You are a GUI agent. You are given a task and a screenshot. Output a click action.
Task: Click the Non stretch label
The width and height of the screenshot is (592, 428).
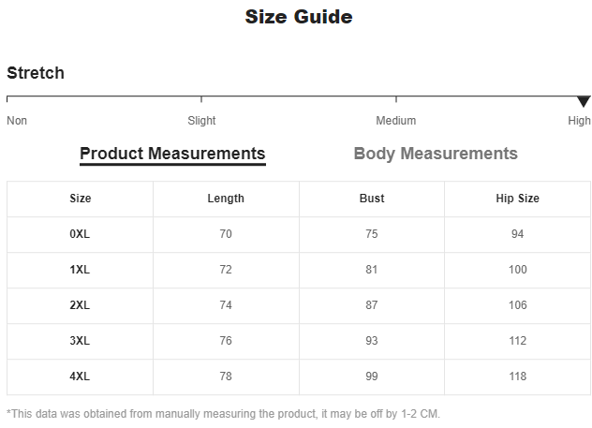tap(17, 121)
